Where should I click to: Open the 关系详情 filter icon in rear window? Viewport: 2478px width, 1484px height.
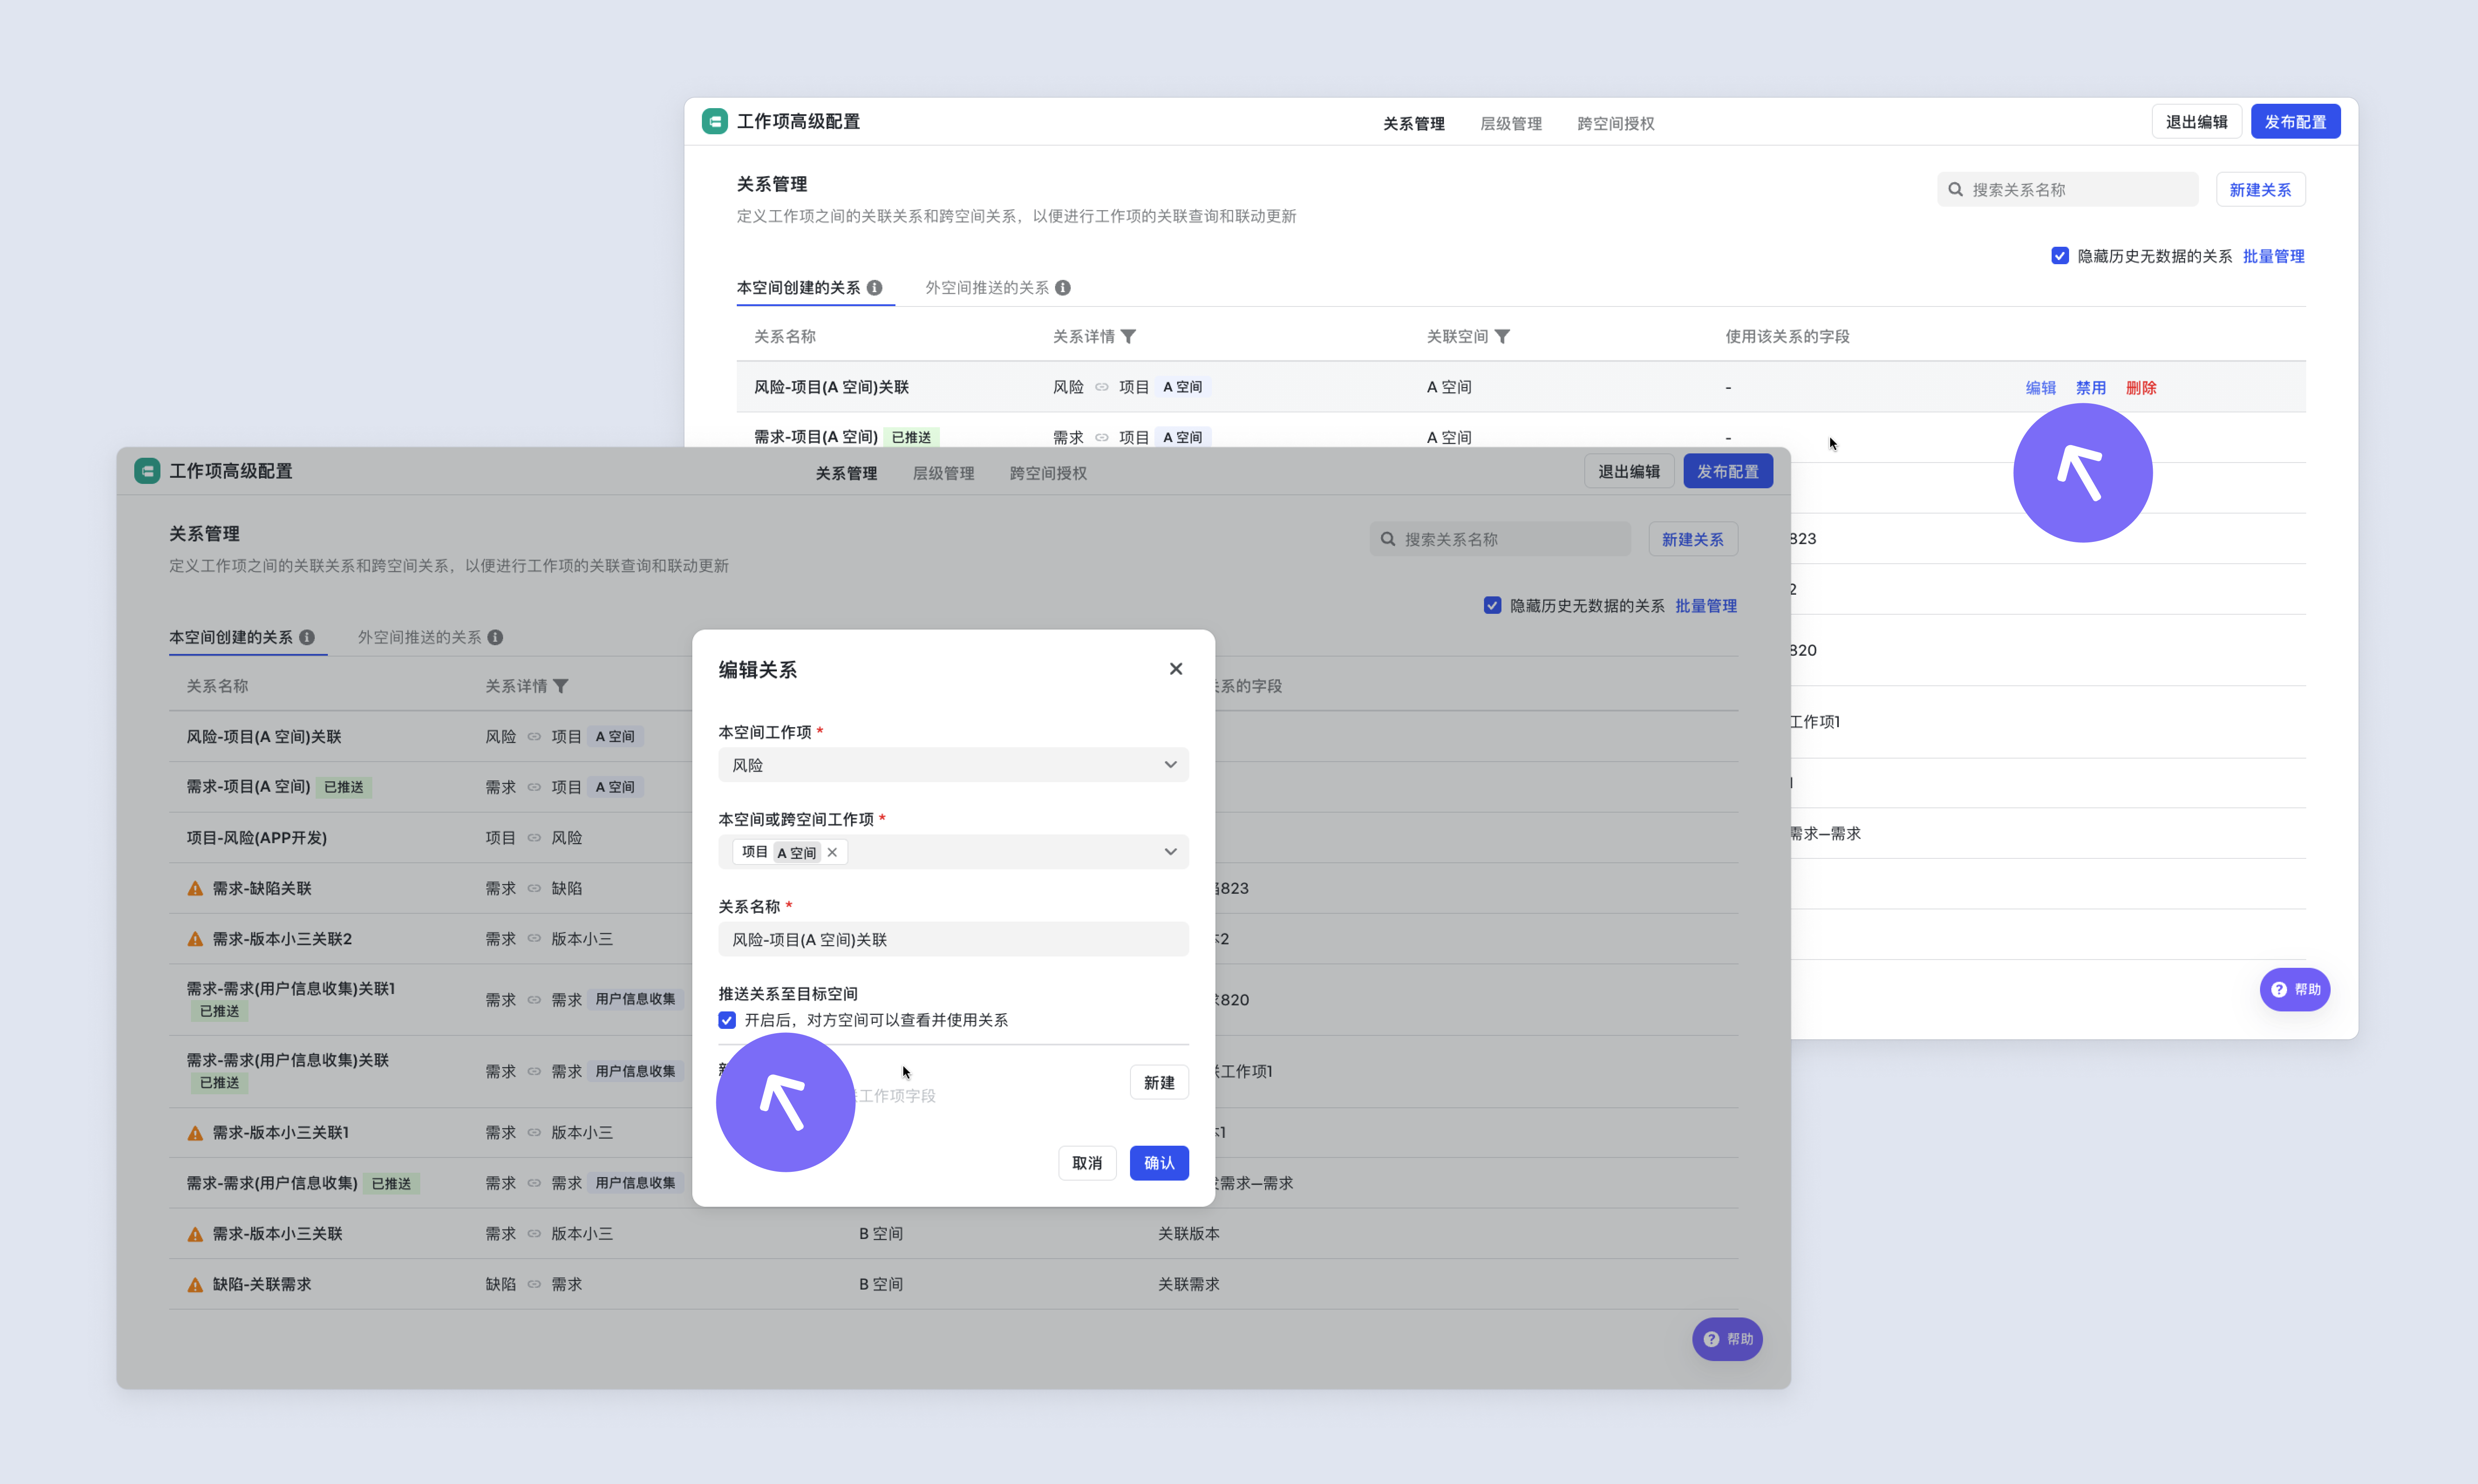[1128, 337]
